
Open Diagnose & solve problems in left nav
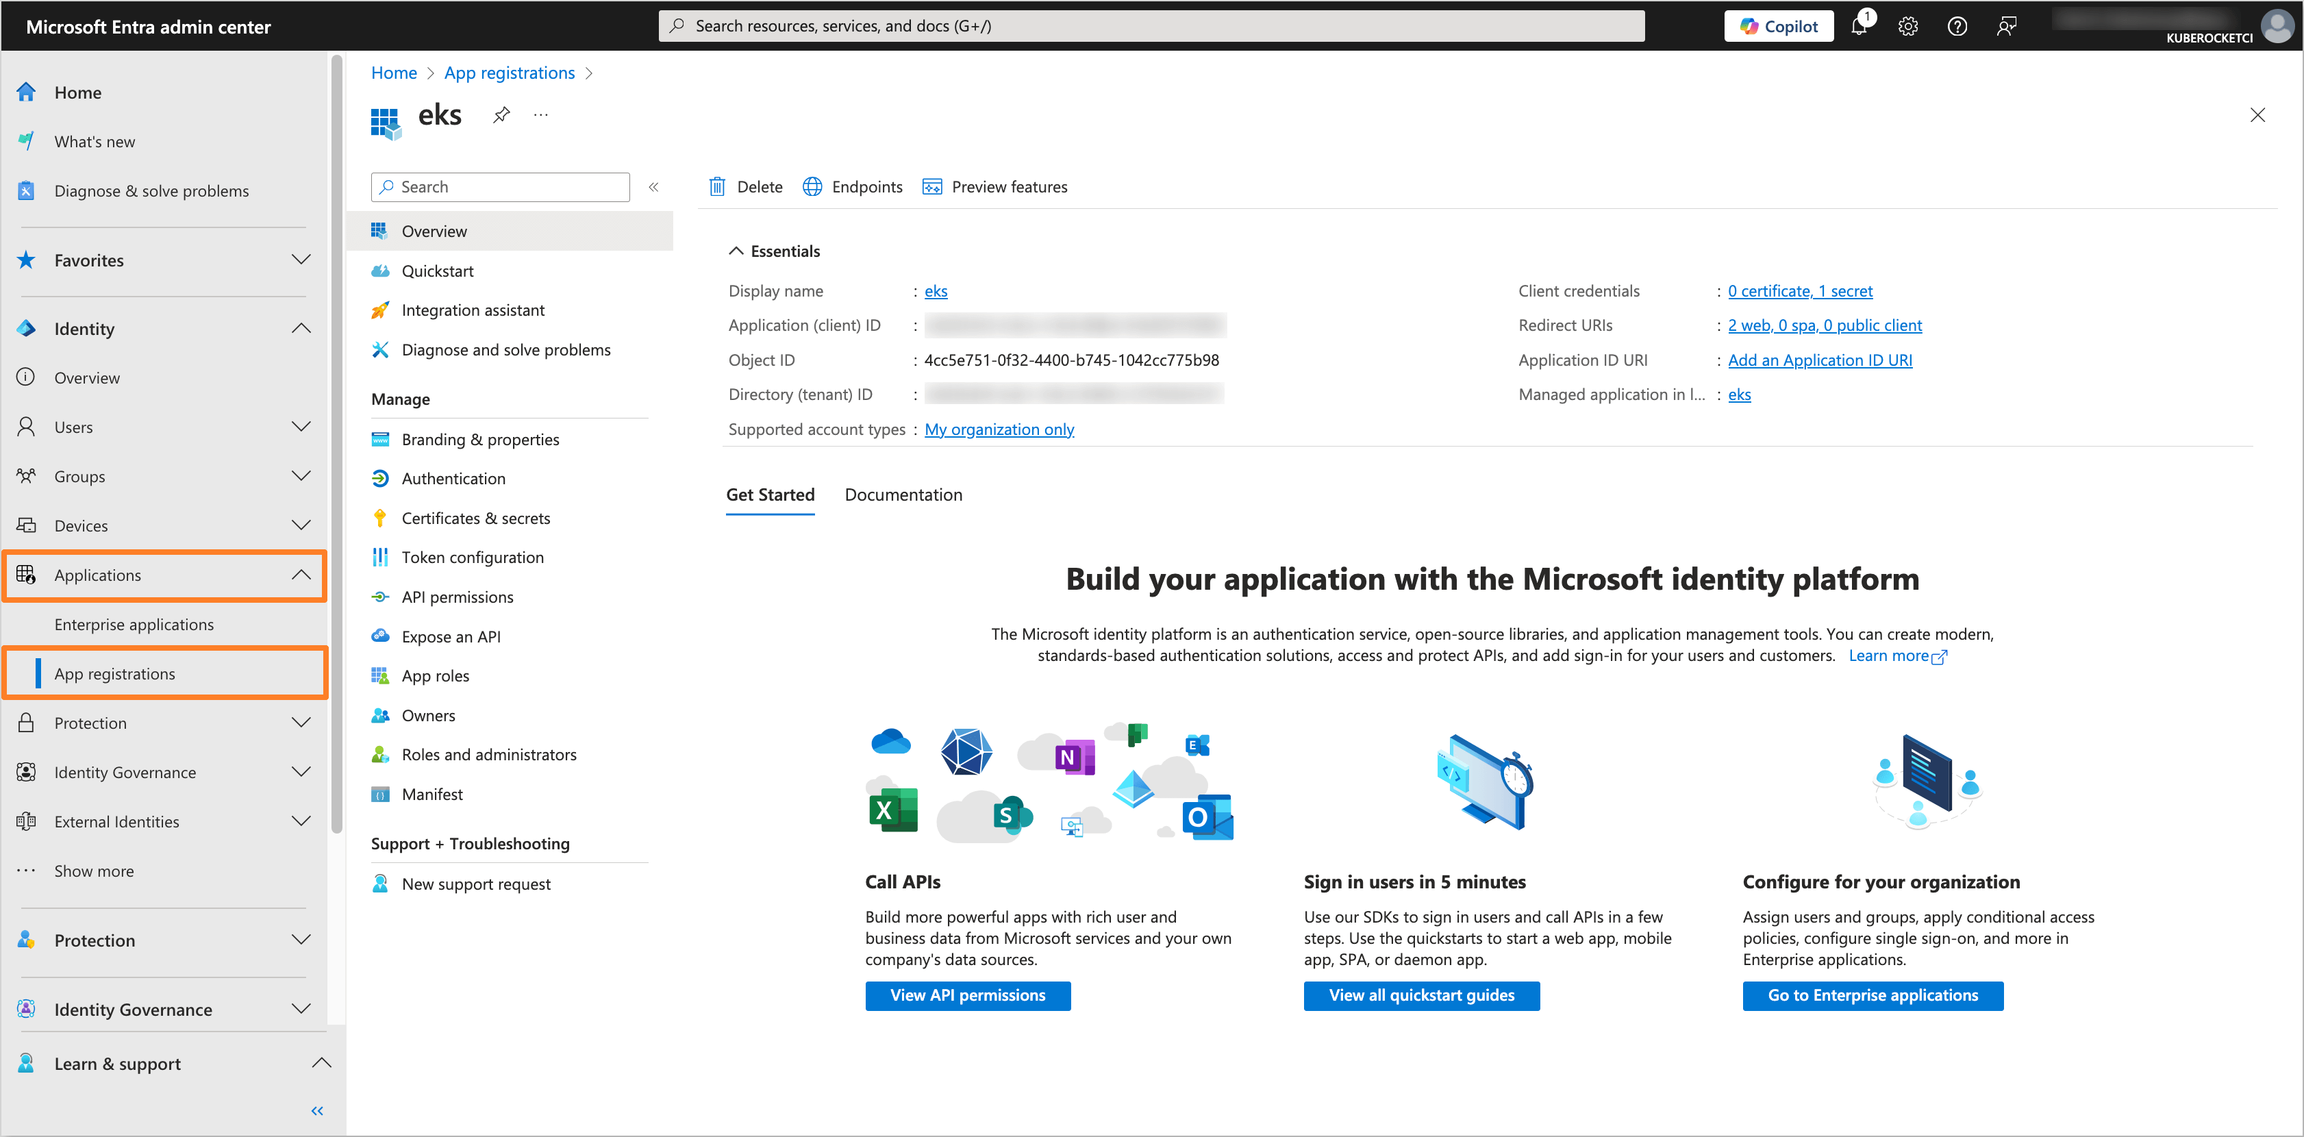(x=151, y=190)
